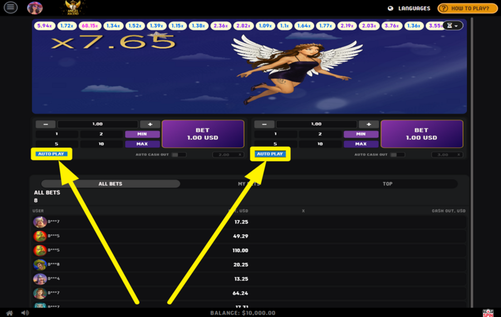Expand the multiplier history dropdown
The image size is (501, 317).
pos(453,26)
